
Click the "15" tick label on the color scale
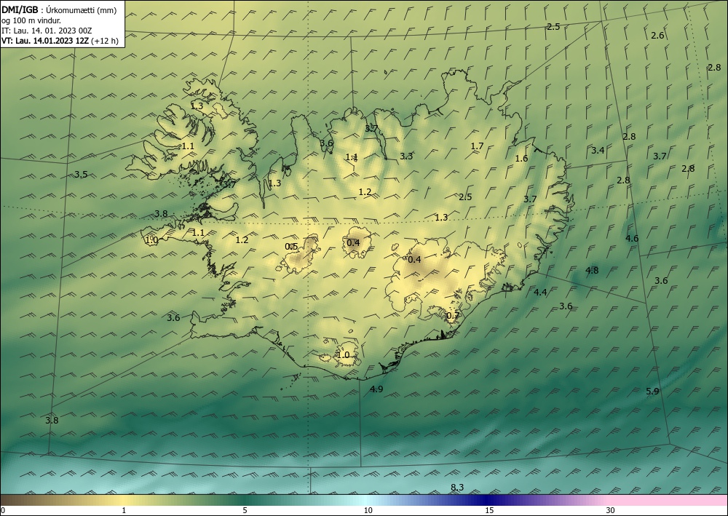point(489,511)
